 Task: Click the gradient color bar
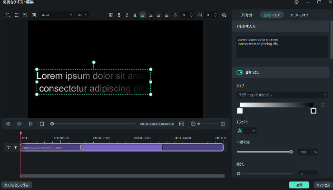(276, 105)
